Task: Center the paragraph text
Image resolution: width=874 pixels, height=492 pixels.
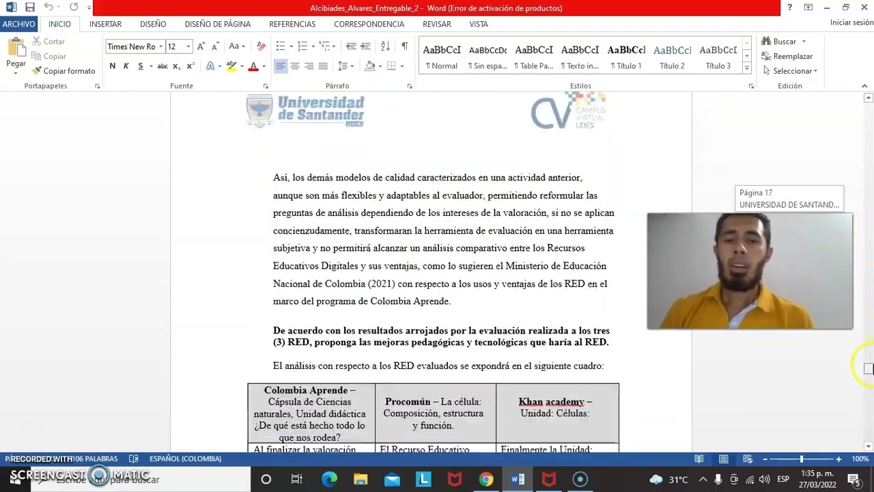Action: point(295,66)
